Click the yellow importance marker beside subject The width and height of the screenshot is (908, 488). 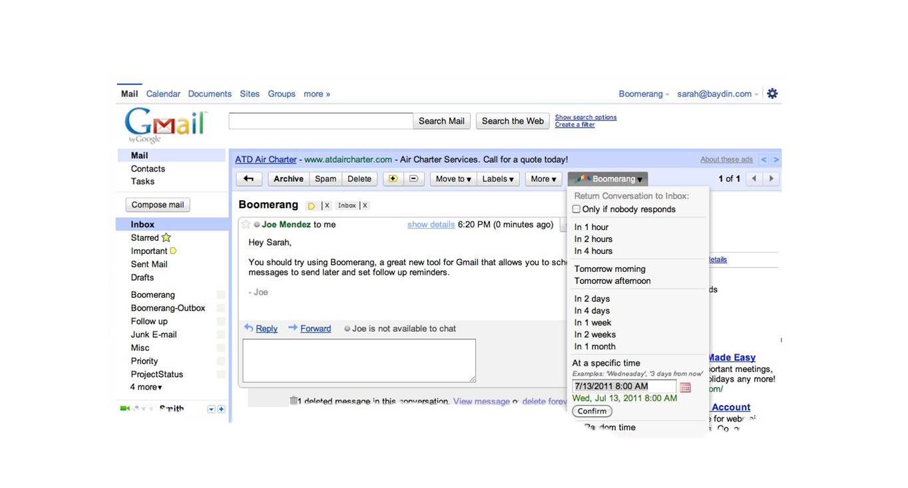pyautogui.click(x=311, y=206)
